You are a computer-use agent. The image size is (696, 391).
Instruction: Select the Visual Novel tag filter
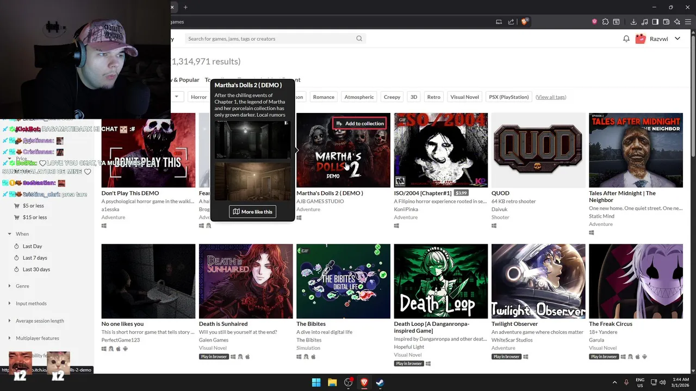(464, 97)
